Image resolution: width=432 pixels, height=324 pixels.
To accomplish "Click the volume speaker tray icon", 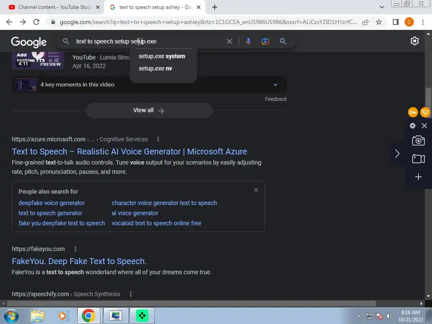I will pos(389,316).
